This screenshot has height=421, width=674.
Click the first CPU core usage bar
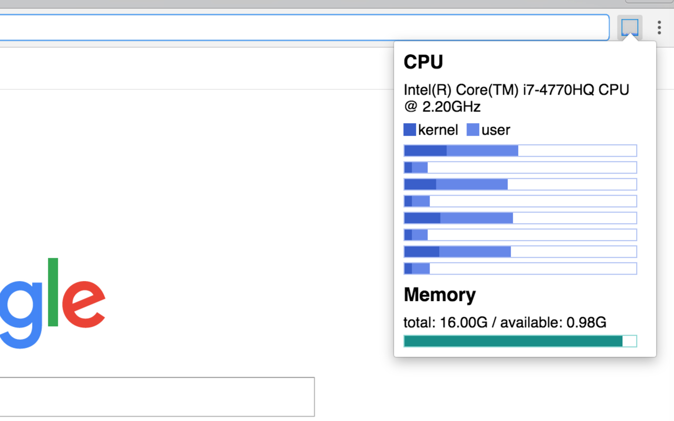520,151
